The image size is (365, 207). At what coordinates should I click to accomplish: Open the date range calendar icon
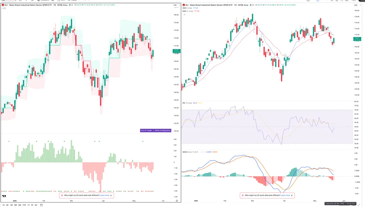(41, 205)
